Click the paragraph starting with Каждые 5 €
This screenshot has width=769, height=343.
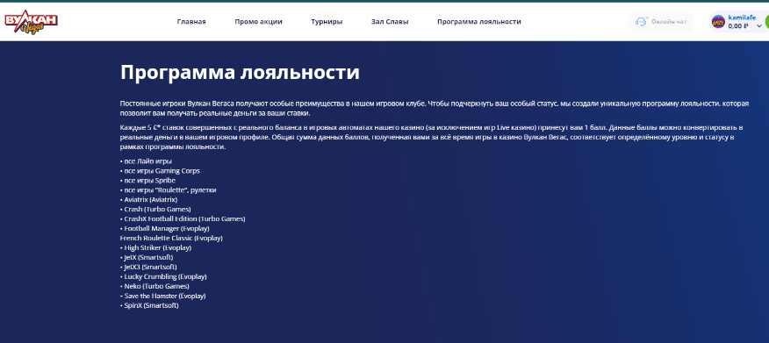point(432,137)
